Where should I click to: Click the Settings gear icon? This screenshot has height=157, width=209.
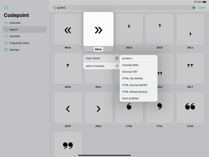click(x=6, y=50)
